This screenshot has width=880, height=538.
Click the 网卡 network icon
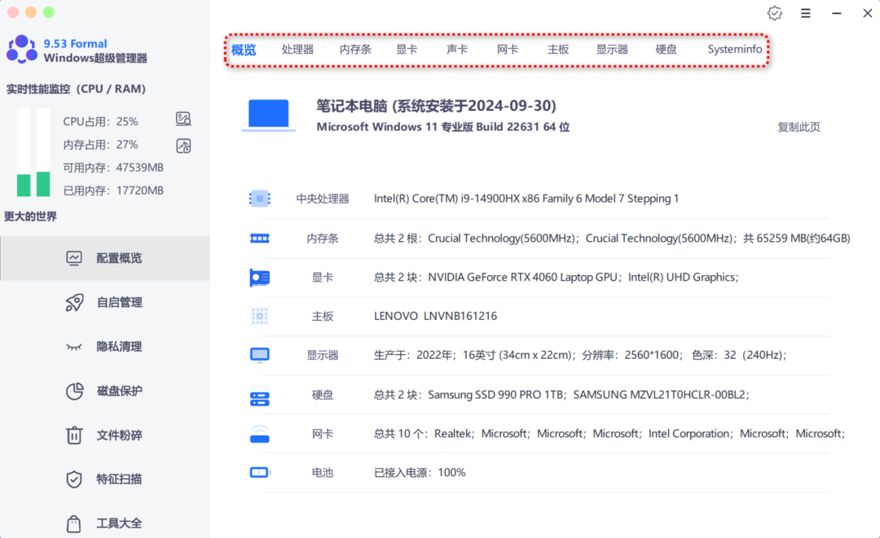(259, 434)
